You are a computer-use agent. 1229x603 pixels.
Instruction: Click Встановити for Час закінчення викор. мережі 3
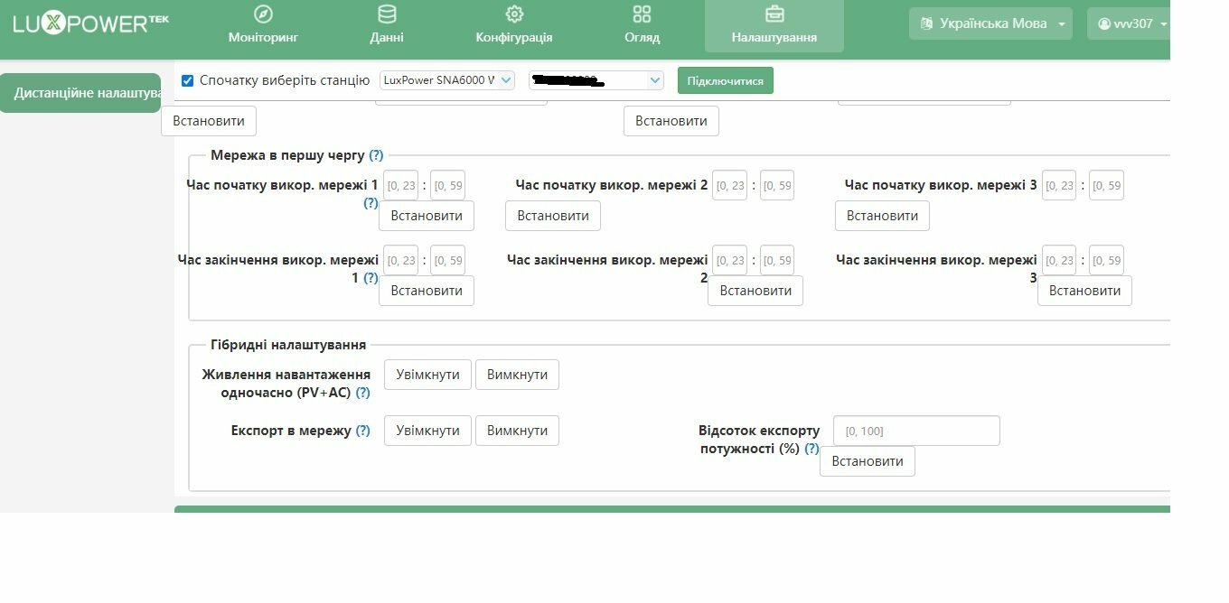1084,291
